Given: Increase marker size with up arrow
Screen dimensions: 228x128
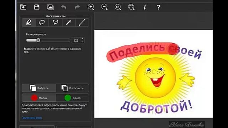Looking at the screenshot, I should coord(82,39).
